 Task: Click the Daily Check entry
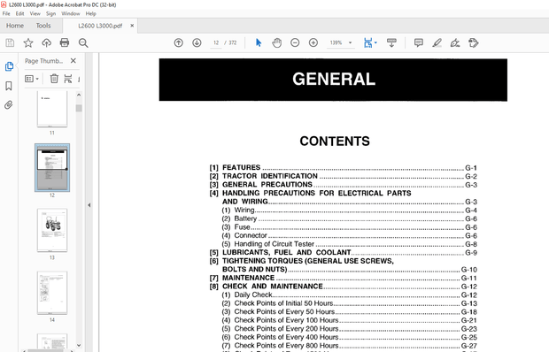tap(349, 295)
